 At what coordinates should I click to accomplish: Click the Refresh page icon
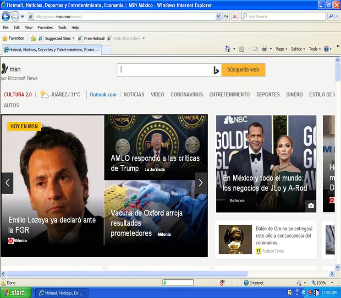coord(226,16)
